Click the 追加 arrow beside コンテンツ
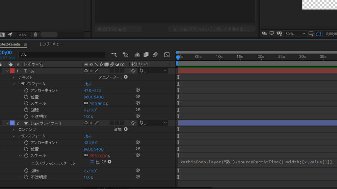337x189 pixels. tap(126, 129)
